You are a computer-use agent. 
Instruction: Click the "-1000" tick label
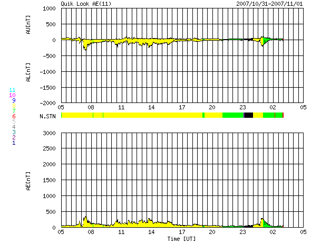click(x=48, y=72)
